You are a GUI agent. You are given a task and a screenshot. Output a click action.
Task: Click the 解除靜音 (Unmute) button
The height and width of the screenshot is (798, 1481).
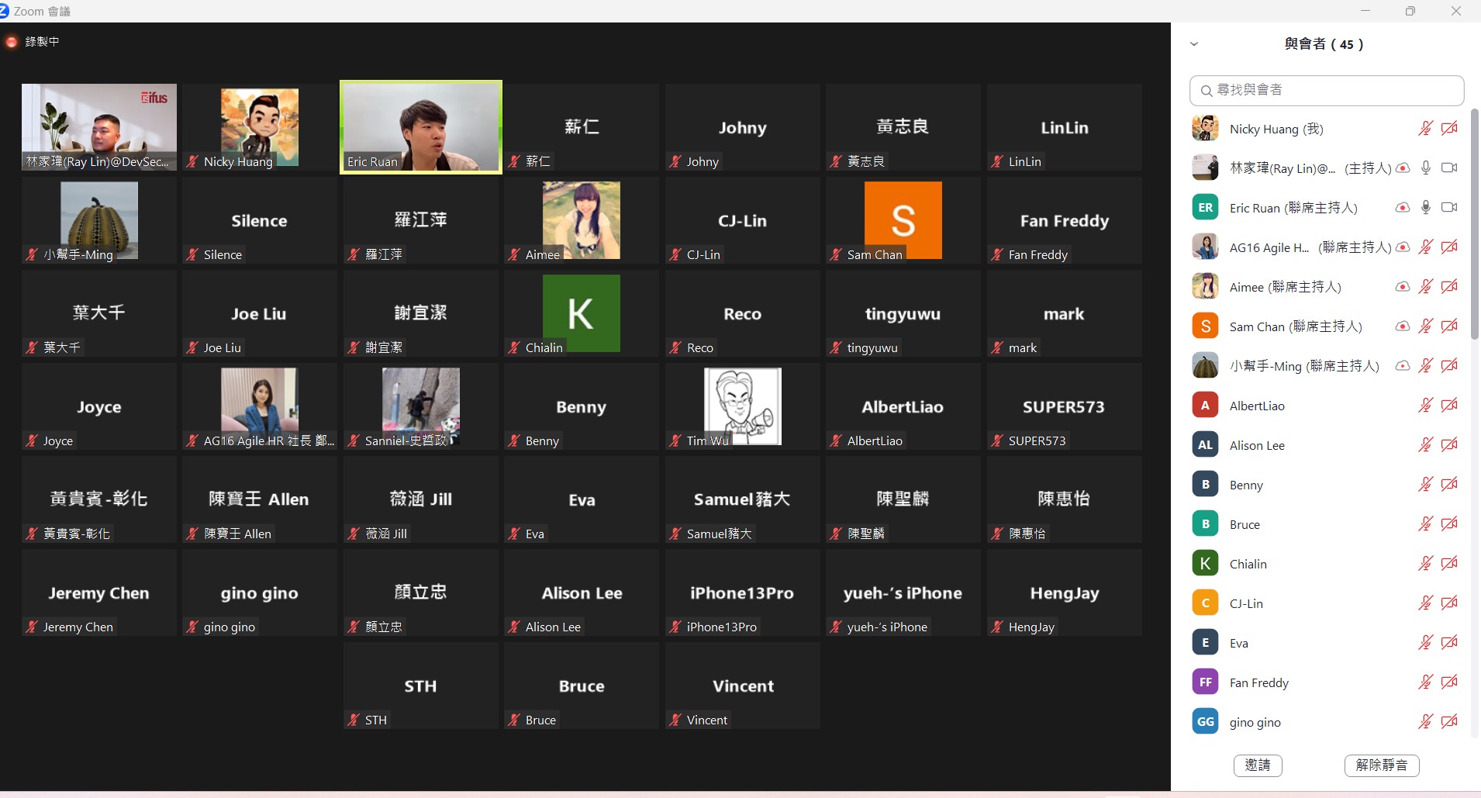[1381, 765]
